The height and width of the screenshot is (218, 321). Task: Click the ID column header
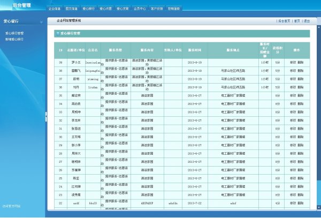(60, 50)
